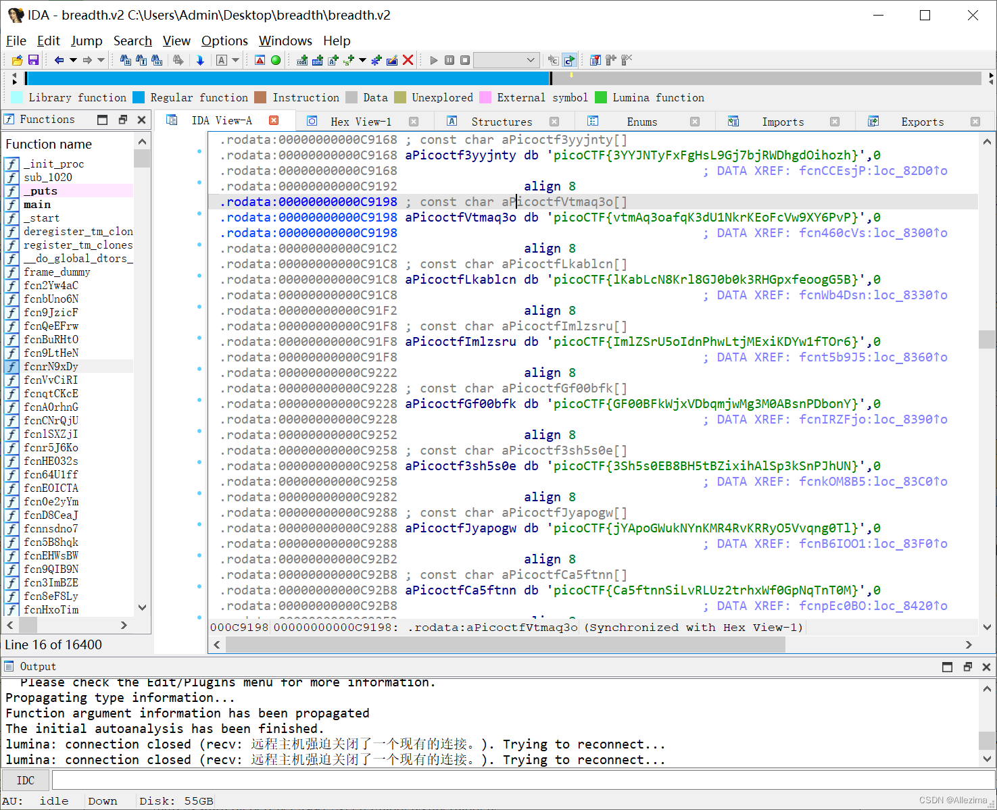The image size is (997, 810).
Task: Pause the debugger process
Action: (449, 60)
